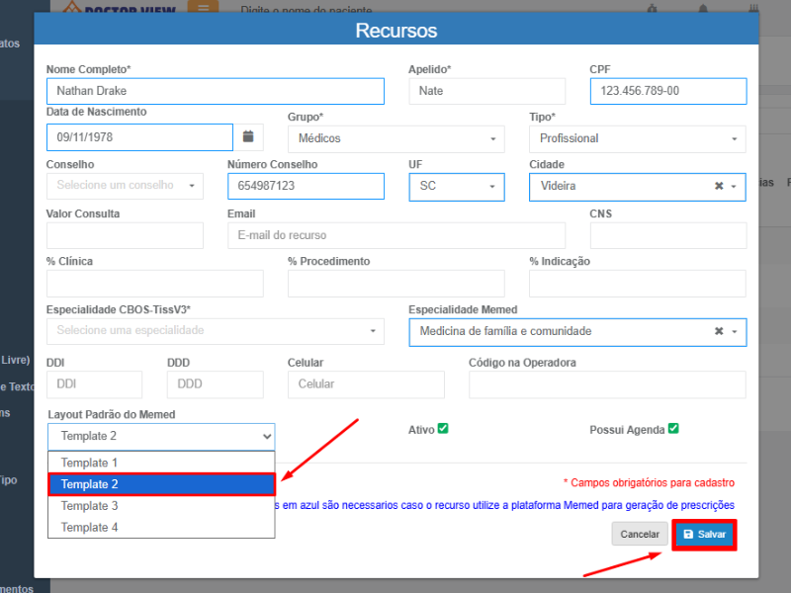791x593 pixels.
Task: Focus the Nome Completo text field
Action: 215,91
